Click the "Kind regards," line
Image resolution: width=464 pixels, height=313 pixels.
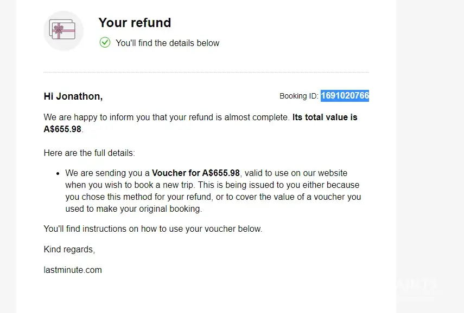pos(69,250)
